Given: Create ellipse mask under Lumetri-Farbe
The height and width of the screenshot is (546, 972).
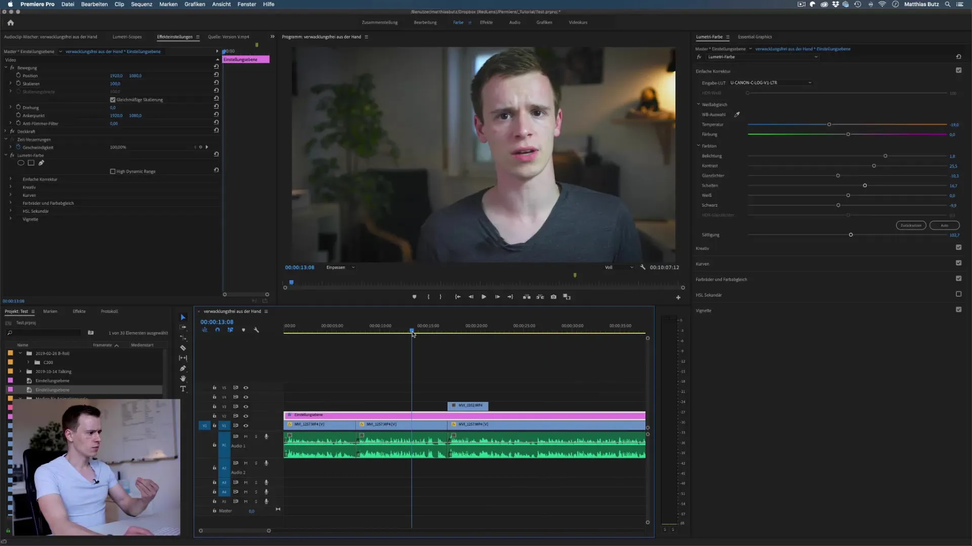Looking at the screenshot, I should pyautogui.click(x=21, y=163).
